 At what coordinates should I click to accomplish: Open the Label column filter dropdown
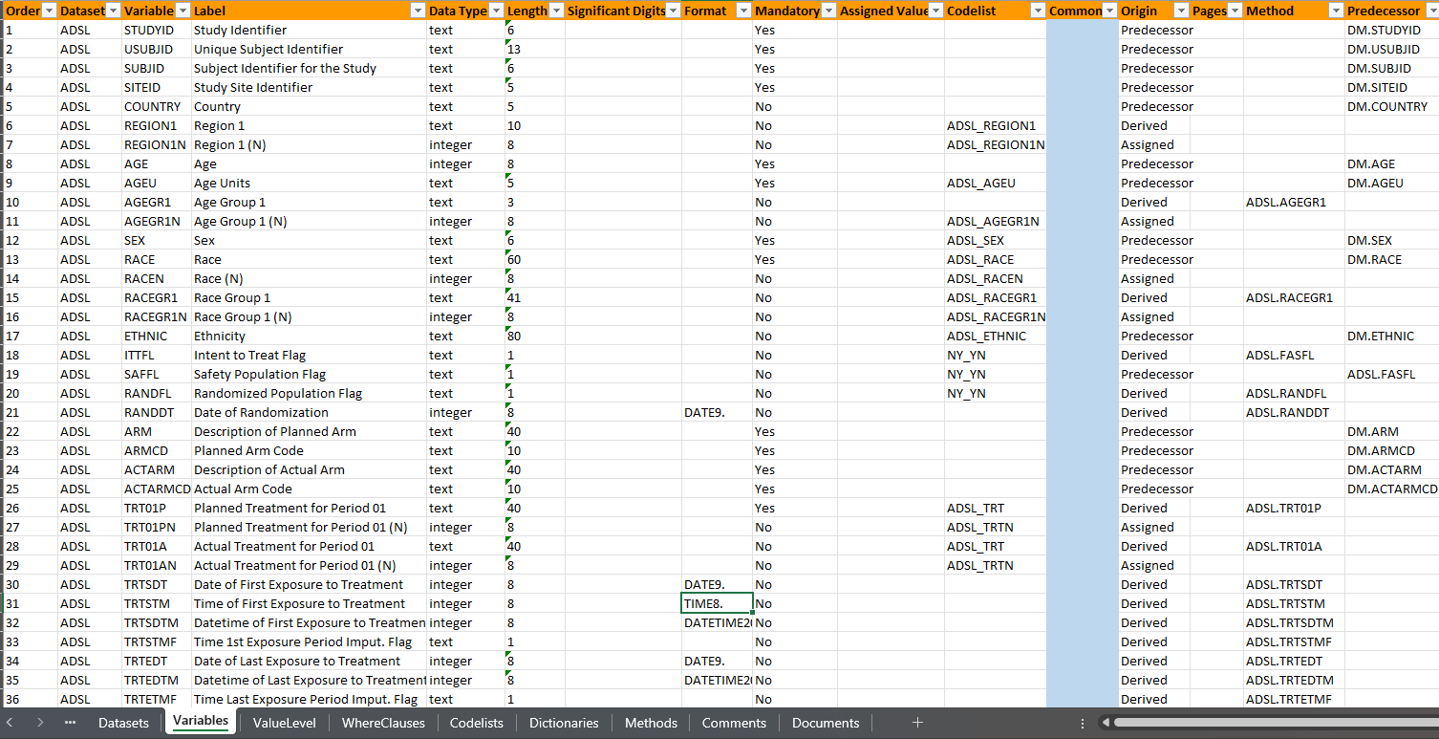click(x=417, y=11)
